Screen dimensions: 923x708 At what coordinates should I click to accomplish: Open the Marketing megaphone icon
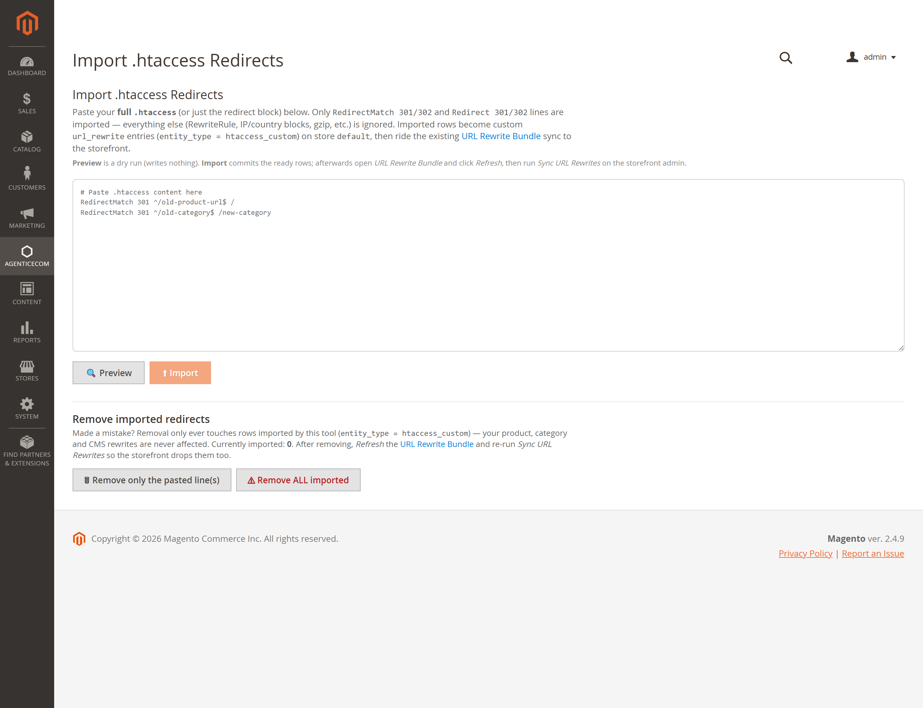(27, 213)
